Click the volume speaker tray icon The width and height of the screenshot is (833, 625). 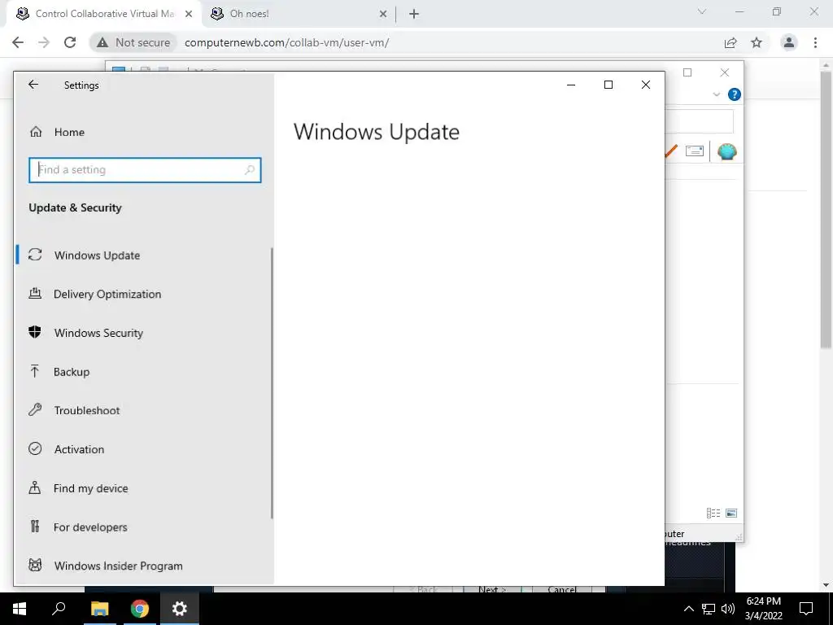728,609
